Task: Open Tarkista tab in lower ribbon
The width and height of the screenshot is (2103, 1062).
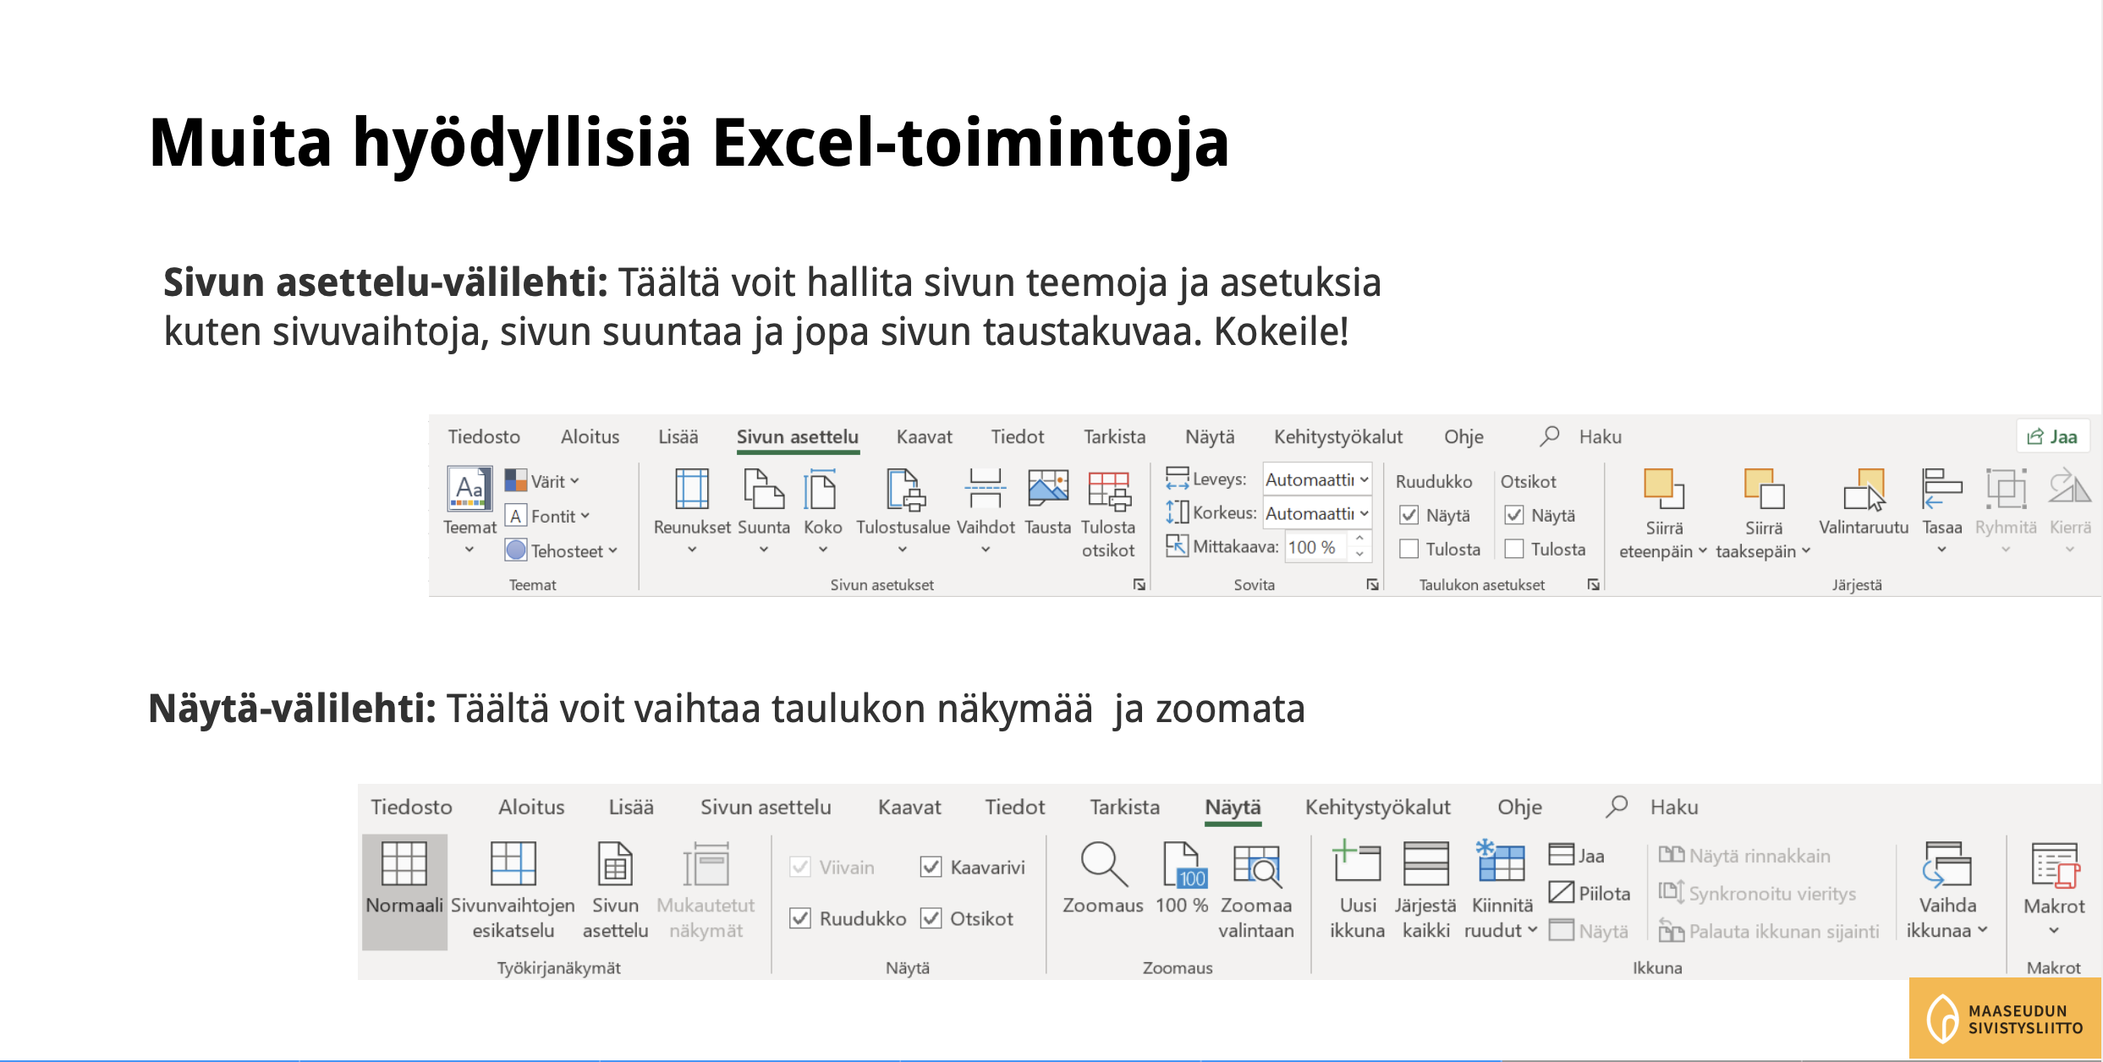Action: tap(1124, 807)
